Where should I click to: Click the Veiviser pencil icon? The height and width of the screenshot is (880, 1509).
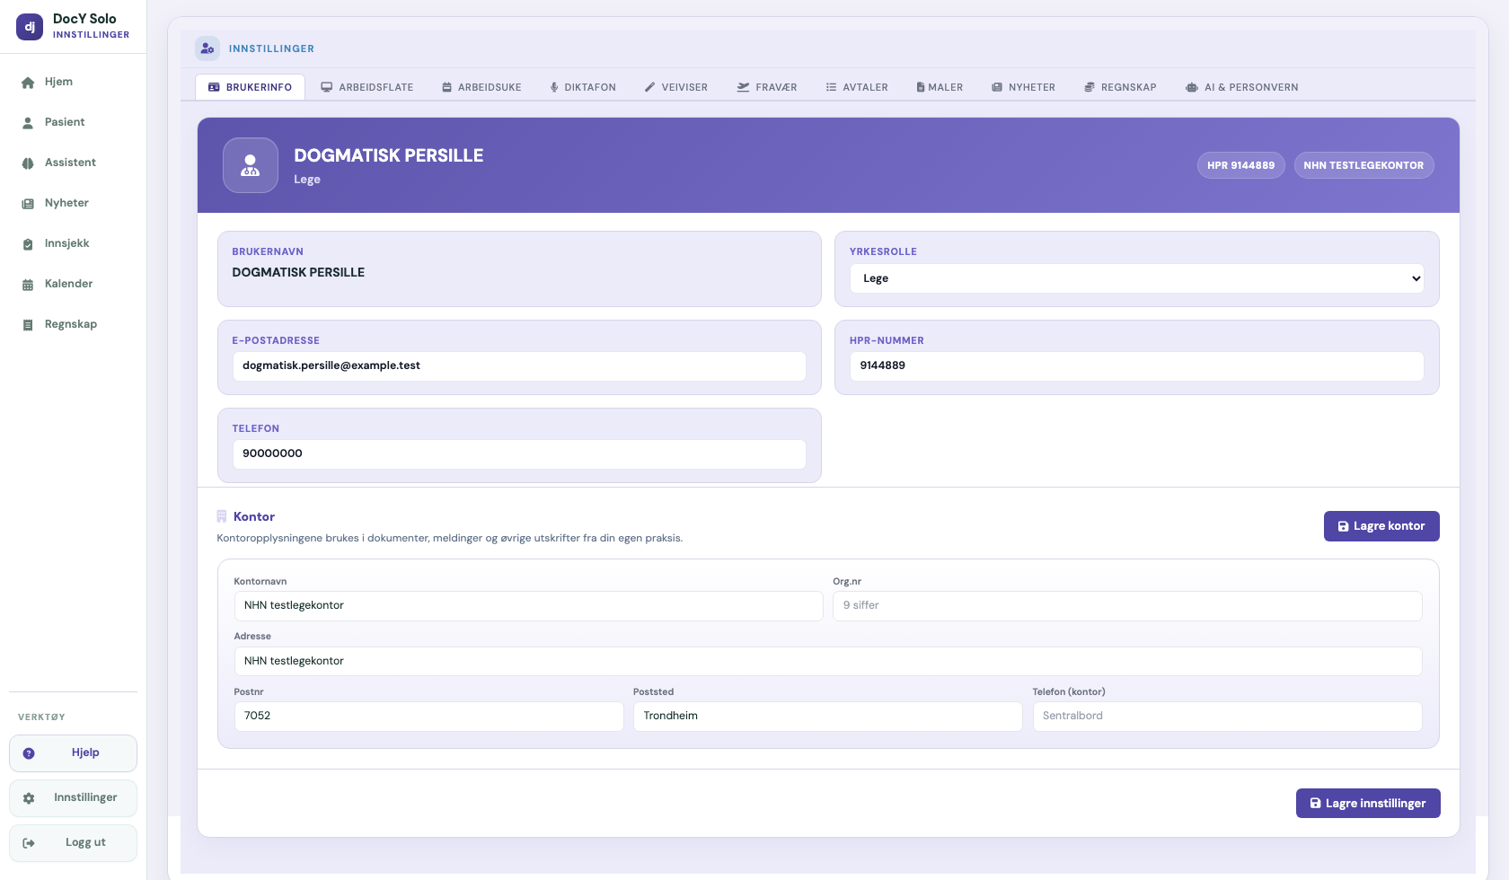pos(649,87)
